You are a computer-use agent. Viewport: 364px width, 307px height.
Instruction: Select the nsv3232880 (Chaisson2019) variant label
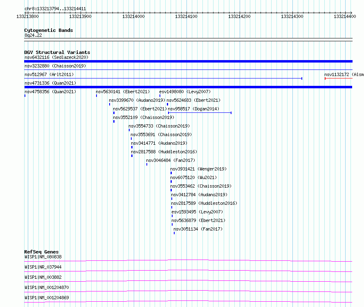55,66
